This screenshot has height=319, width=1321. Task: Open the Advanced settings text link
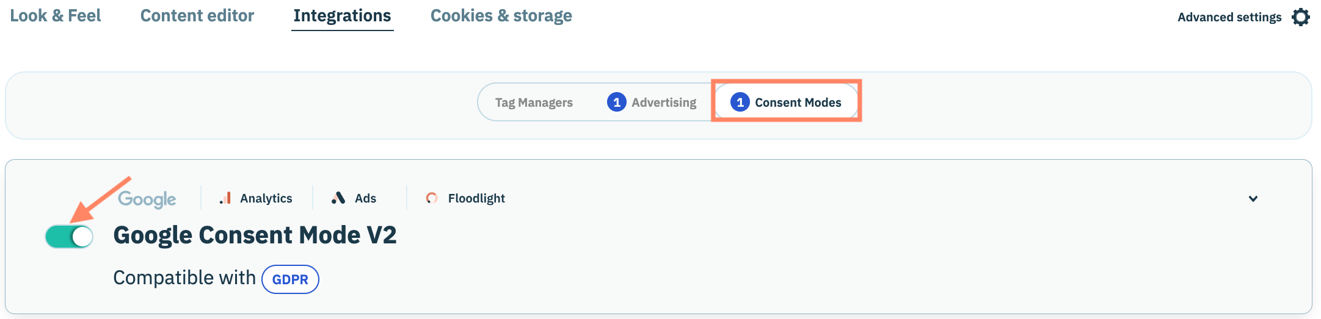pos(1229,17)
